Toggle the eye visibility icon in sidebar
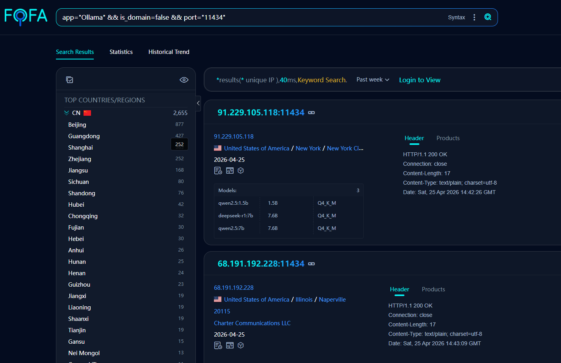 pyautogui.click(x=184, y=80)
